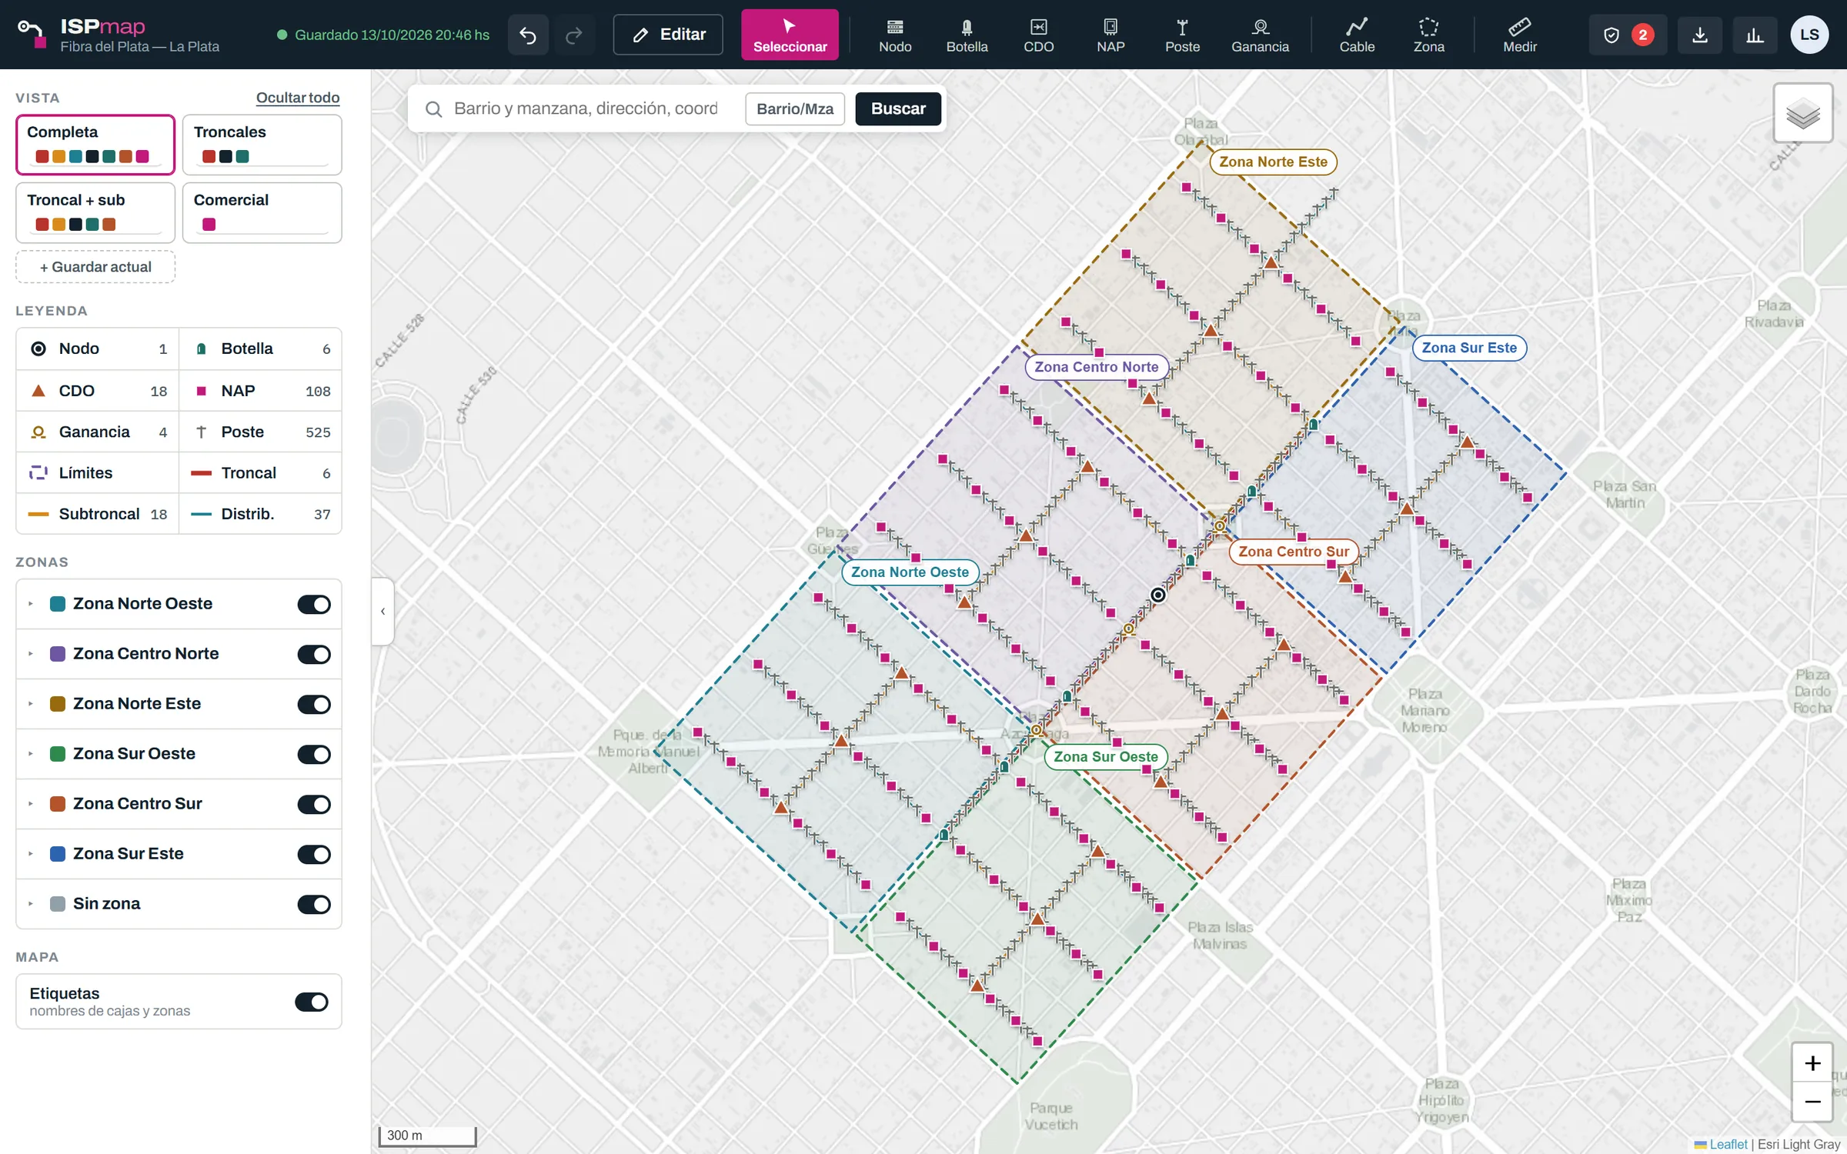Image resolution: width=1847 pixels, height=1154 pixels.
Task: Click + Guardar actual button
Action: pos(95,267)
